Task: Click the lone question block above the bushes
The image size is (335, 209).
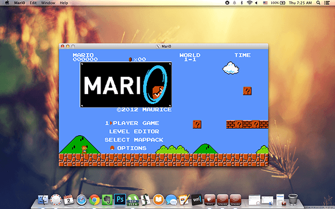Action: tap(197, 124)
